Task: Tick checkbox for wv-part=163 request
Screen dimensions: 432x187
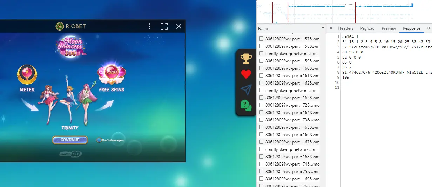Action: click(261, 98)
